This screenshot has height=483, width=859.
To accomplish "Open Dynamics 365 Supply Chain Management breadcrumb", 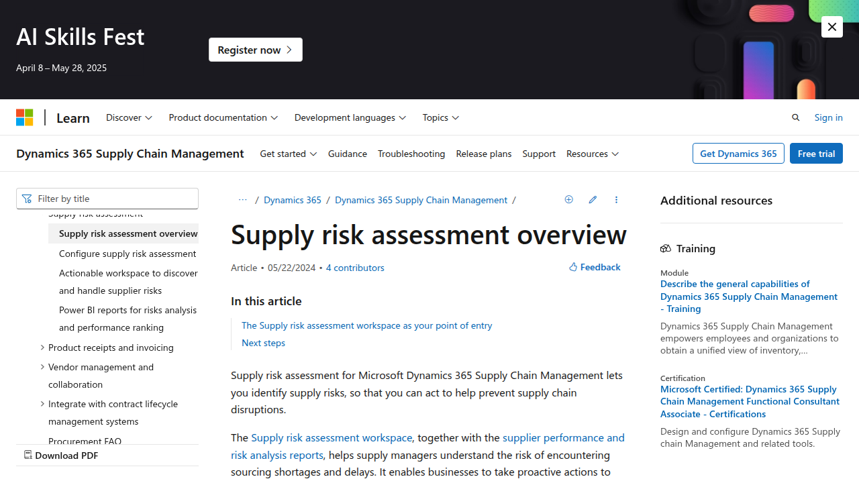I will (421, 200).
